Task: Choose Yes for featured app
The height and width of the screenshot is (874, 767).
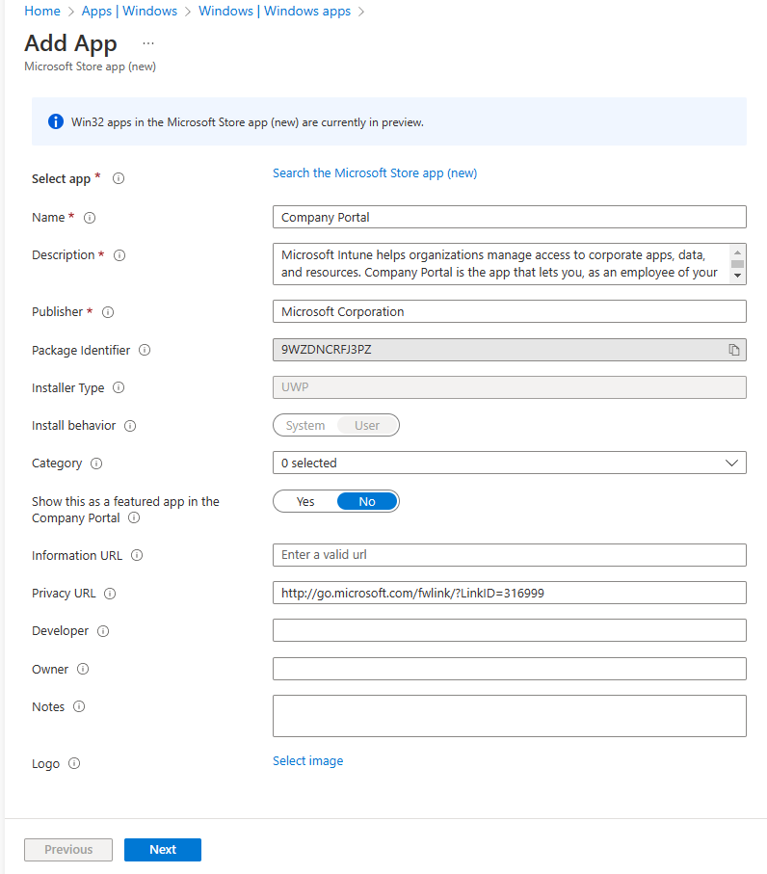Action: click(x=304, y=501)
